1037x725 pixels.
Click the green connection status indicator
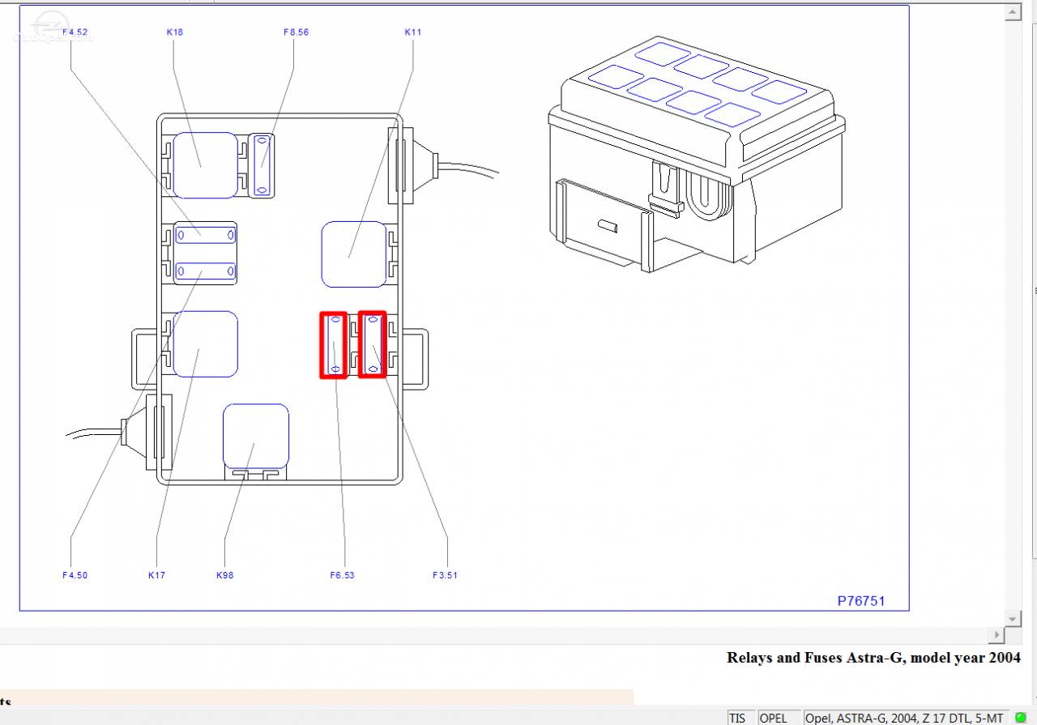1021,718
